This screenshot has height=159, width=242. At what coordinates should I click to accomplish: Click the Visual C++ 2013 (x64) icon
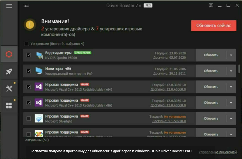[x=39, y=87]
